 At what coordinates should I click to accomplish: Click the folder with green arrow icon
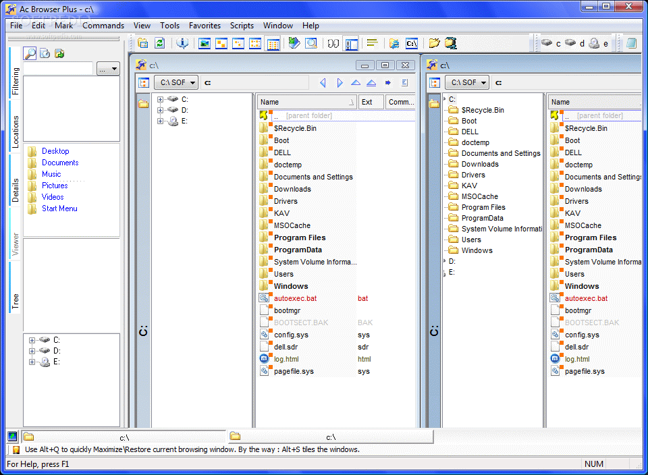click(x=59, y=53)
